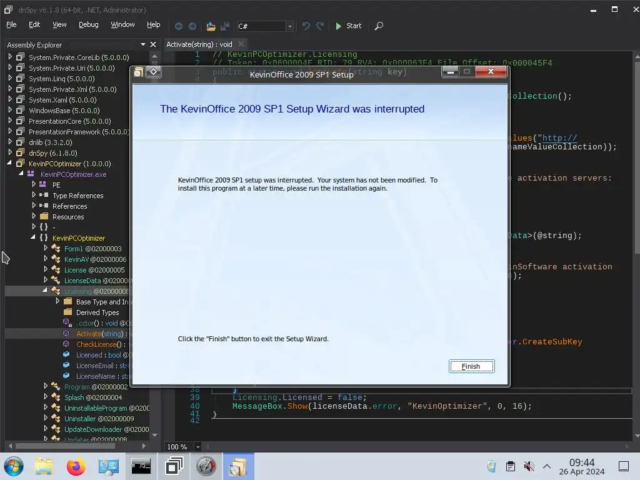
Task: Collapse the KevinPCOptimizer (1.0.0.0) assembly
Action: (9, 163)
